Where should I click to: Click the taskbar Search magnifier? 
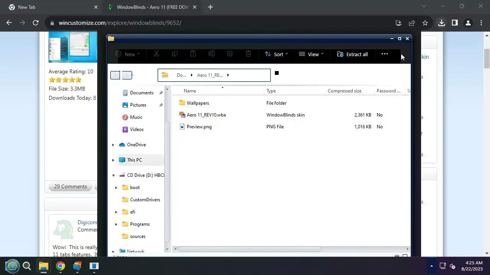27,266
